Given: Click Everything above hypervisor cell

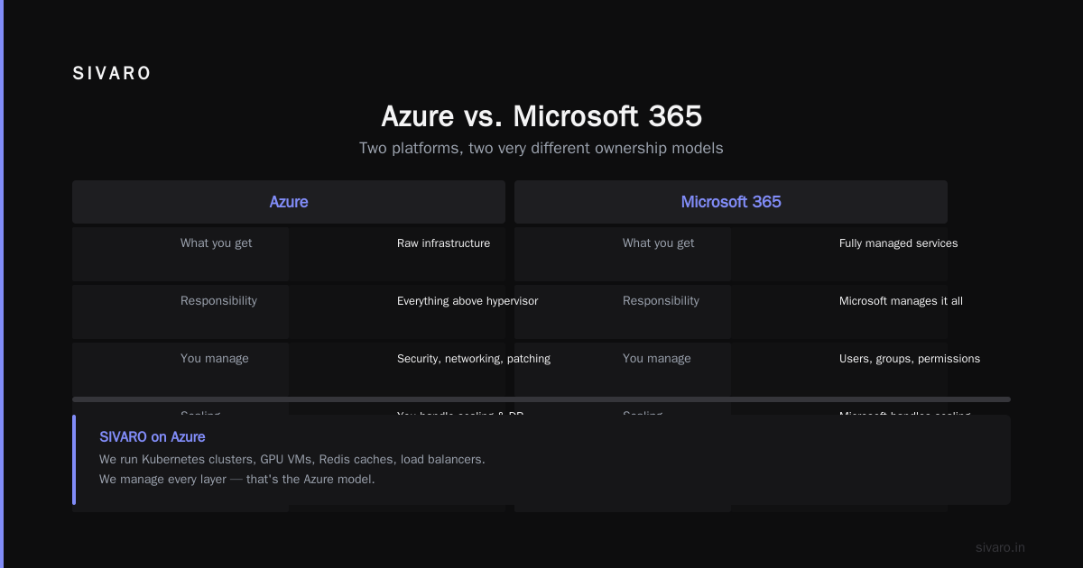Looking at the screenshot, I should pyautogui.click(x=467, y=301).
